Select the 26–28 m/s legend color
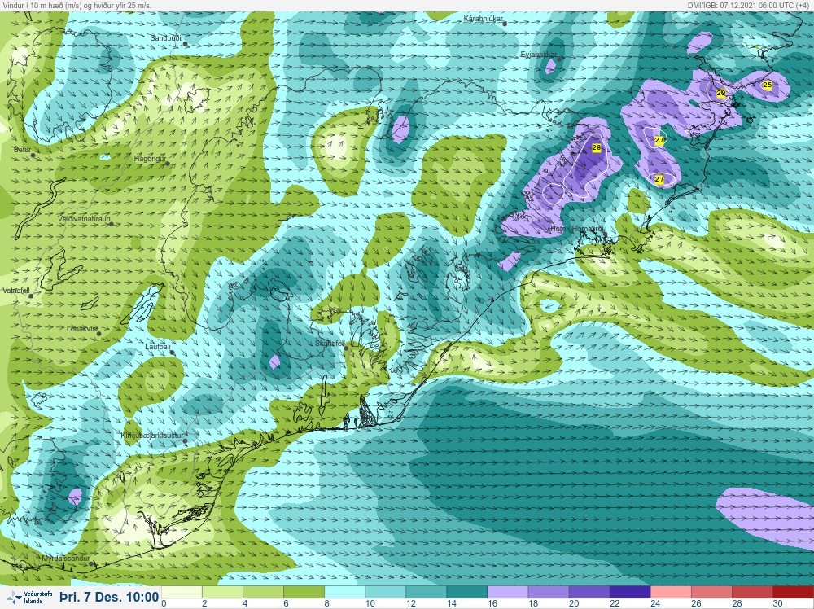Viewport: 814px width, 609px height. (711, 593)
